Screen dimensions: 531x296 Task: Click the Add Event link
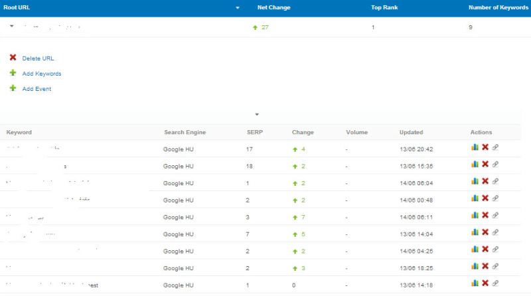37,89
